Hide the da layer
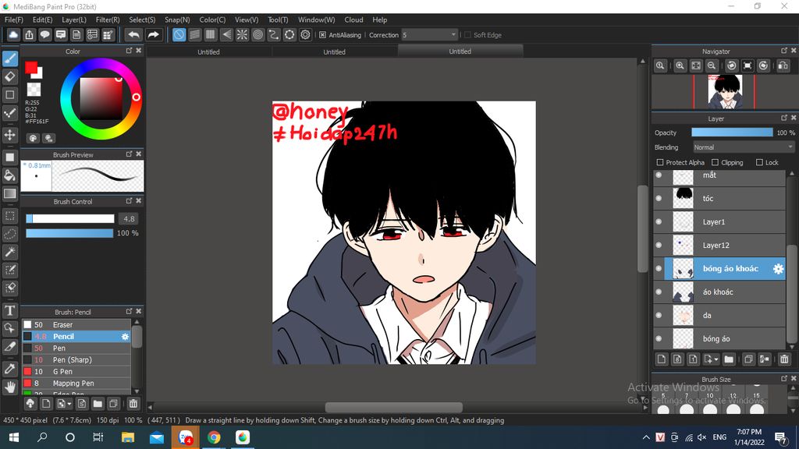799x449 pixels. pos(659,316)
